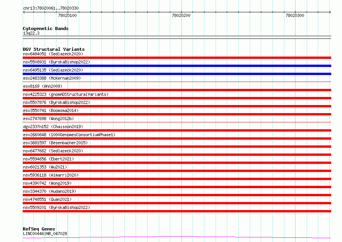Click the RefSeq Genes track title

pos(39,229)
